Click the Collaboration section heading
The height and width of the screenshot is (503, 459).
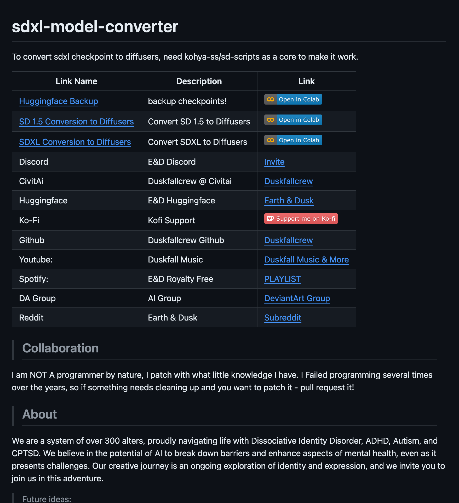[x=60, y=348]
